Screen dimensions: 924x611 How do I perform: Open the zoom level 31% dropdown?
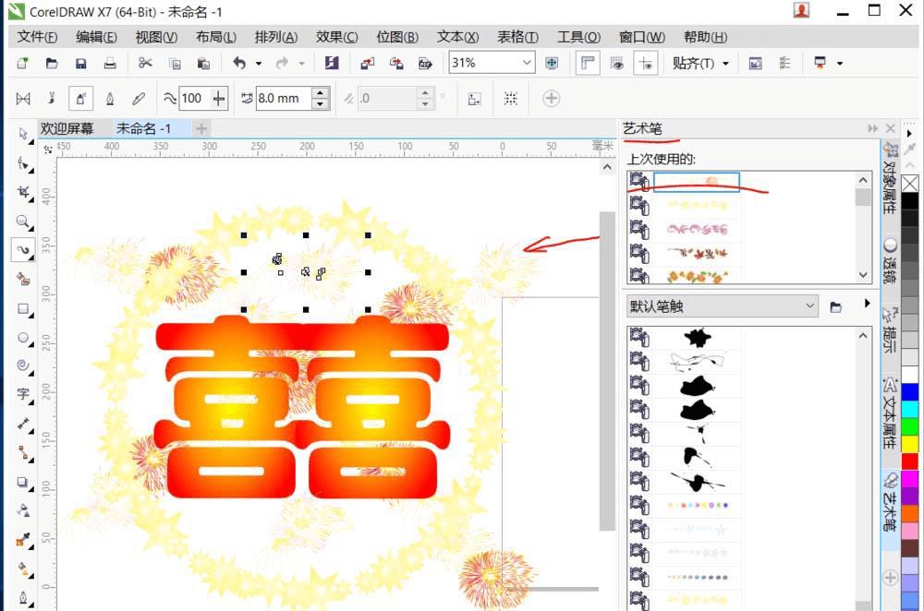tap(527, 63)
